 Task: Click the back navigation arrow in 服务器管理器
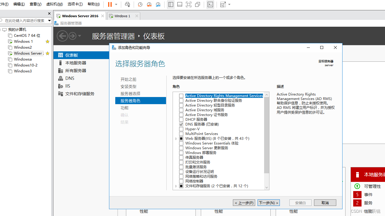(62, 36)
